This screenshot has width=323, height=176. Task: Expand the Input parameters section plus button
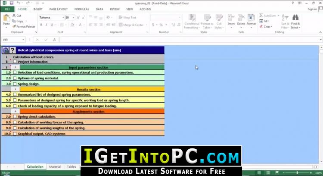[x=15, y=67]
